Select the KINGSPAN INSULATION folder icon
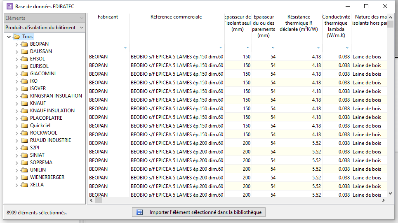The height and width of the screenshot is (223, 398). pos(25,96)
